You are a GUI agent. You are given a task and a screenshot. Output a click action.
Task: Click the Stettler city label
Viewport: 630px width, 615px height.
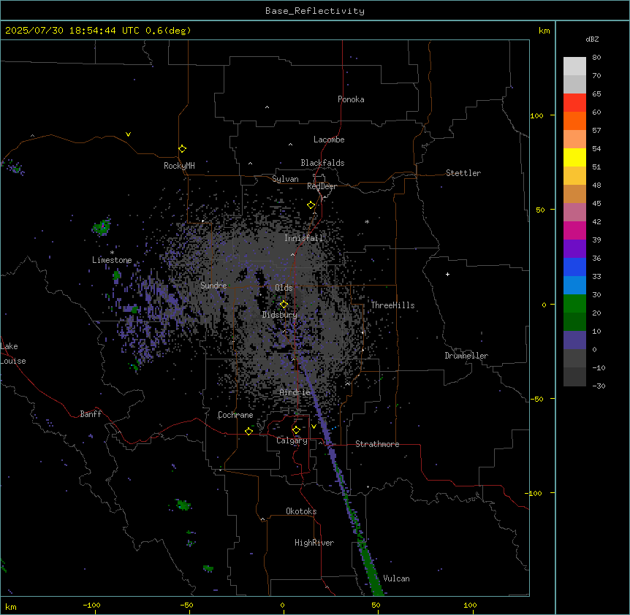coord(463,173)
